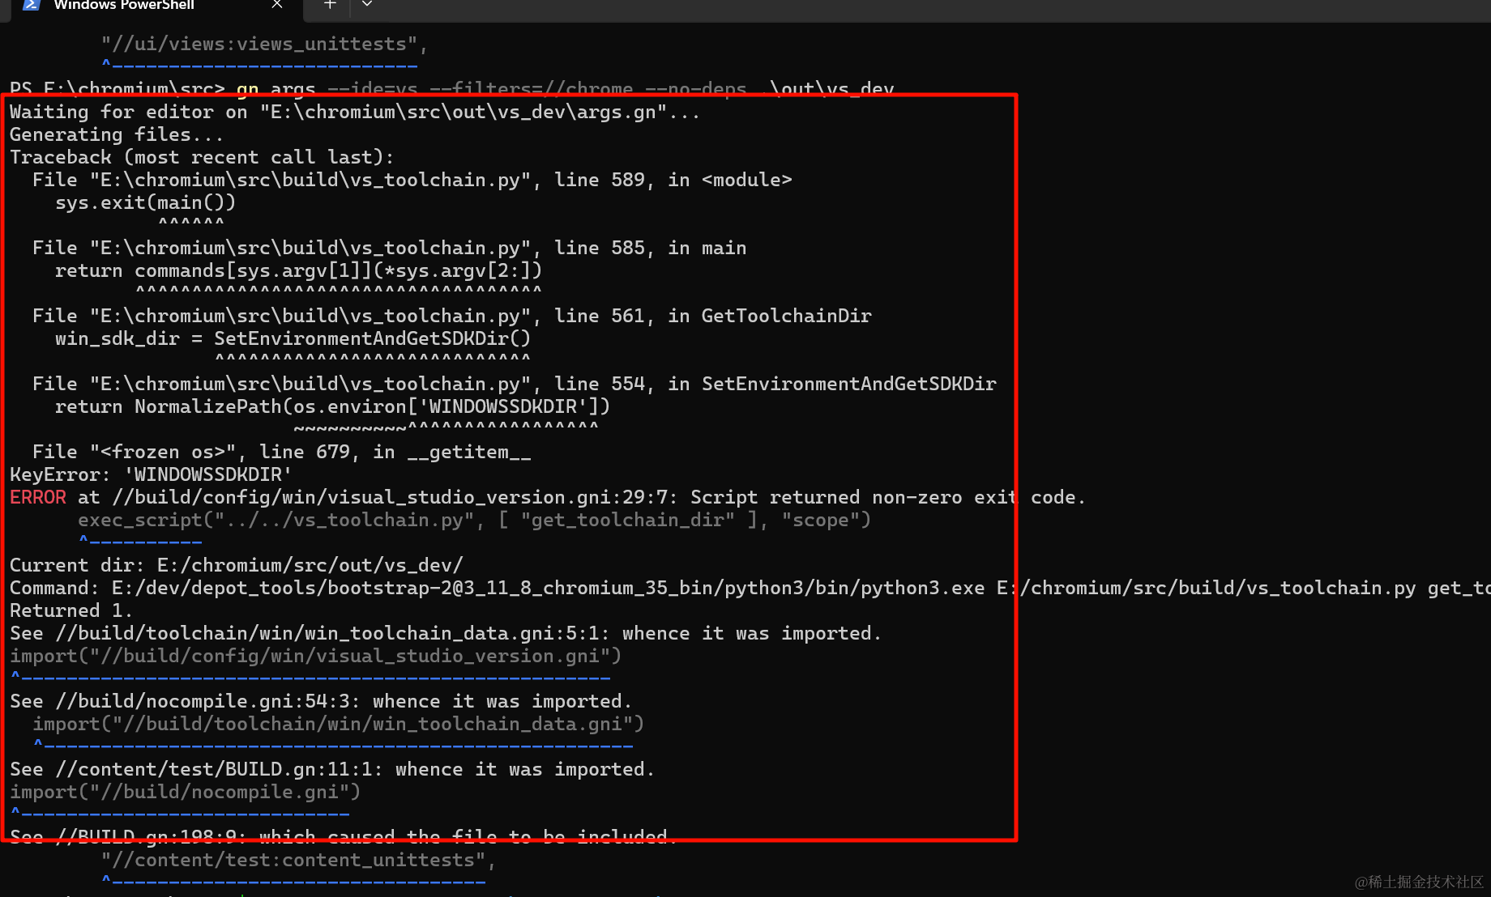Click "Traceback (most recent call last):" line

[202, 157]
